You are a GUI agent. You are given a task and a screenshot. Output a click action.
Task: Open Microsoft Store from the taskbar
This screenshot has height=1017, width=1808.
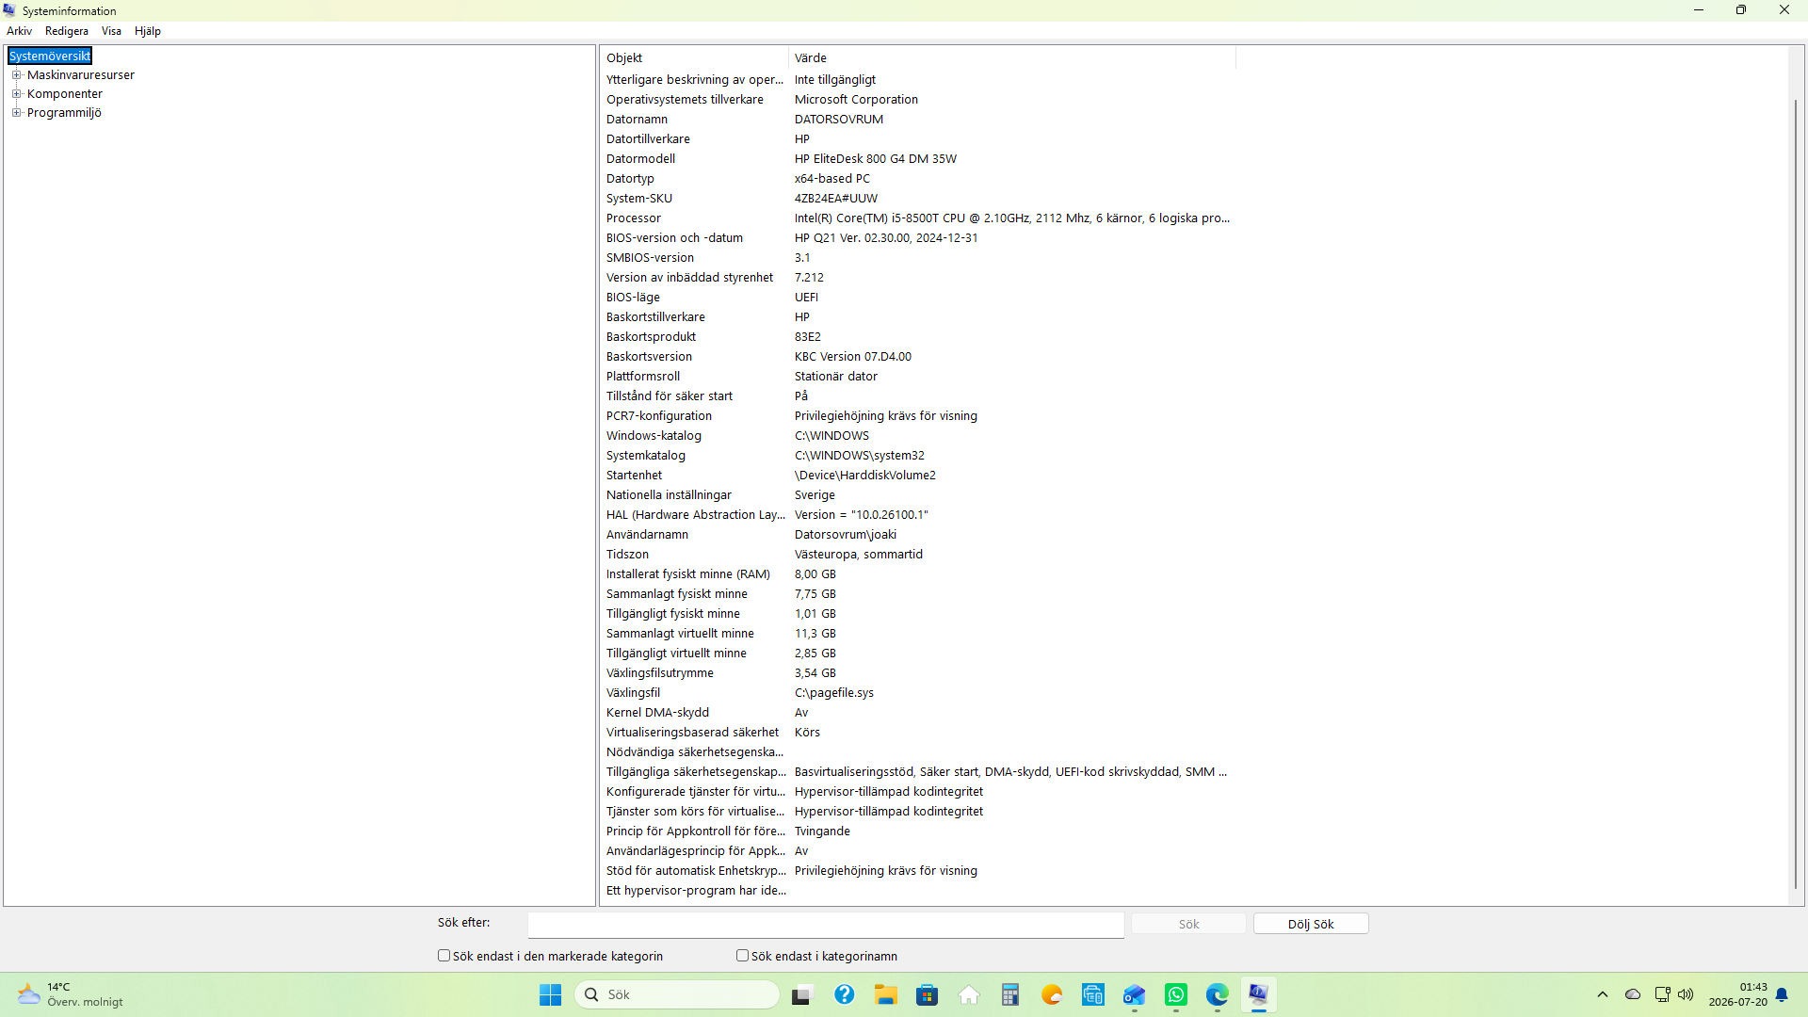tap(928, 994)
